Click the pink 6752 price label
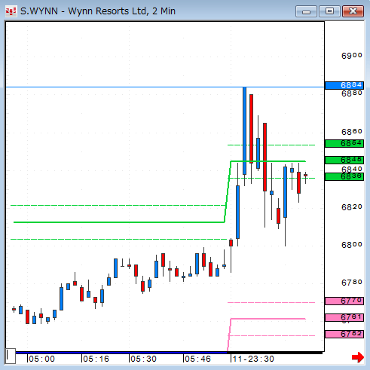The image size is (370, 370). point(344,334)
